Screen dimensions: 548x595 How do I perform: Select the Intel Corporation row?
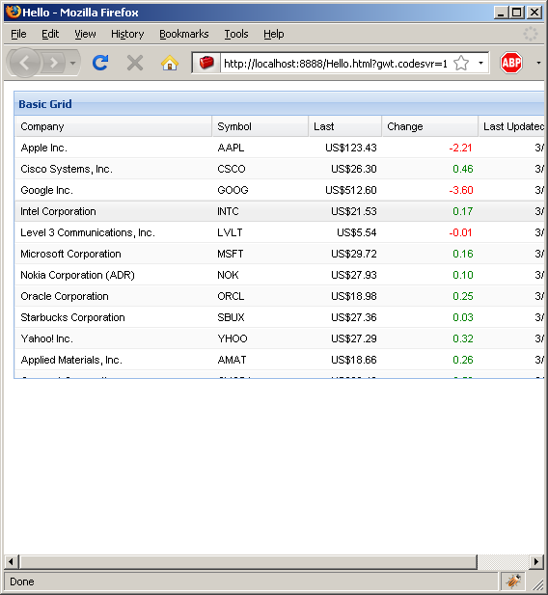280,211
